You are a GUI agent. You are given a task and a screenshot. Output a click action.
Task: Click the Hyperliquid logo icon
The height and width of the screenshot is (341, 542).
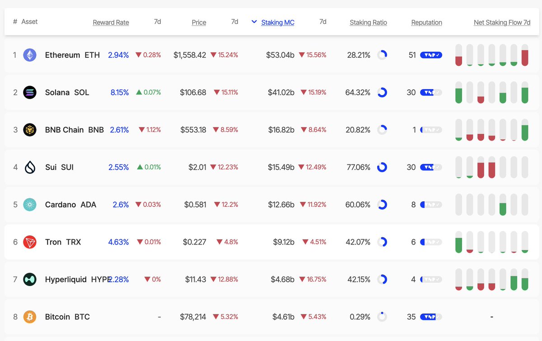tap(29, 279)
